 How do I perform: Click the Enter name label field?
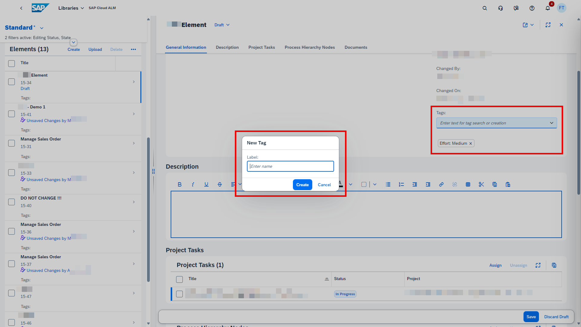[x=290, y=166]
